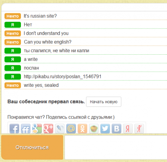The width and height of the screenshot is (167, 162).
Task: Click the "Нет" reply message
Action: coord(28,25)
